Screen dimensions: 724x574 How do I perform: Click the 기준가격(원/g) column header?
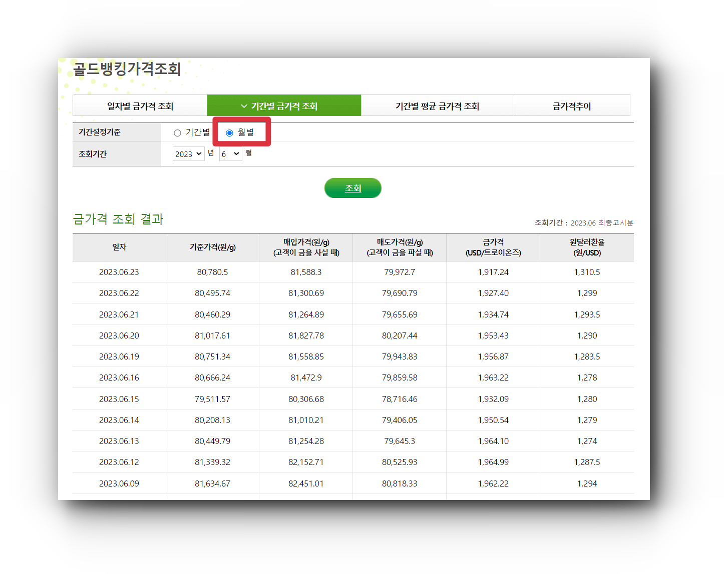[212, 247]
